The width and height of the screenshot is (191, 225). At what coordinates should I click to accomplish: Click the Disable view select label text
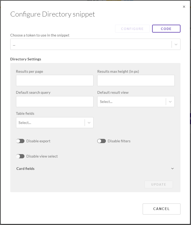tap(42, 156)
